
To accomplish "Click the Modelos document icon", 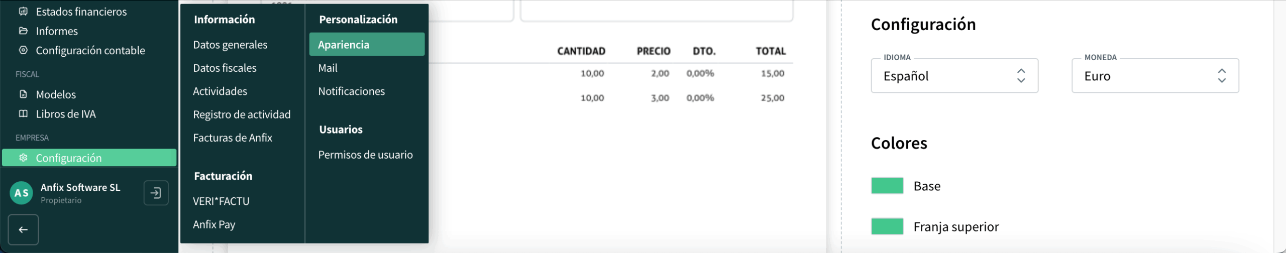I will tap(23, 94).
